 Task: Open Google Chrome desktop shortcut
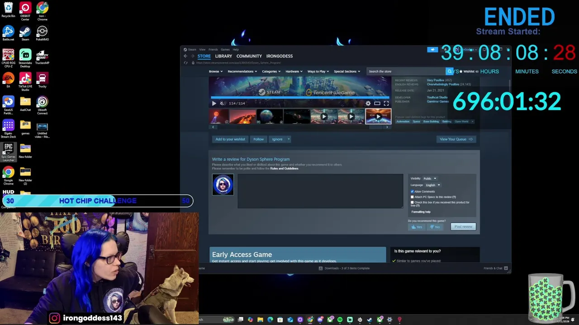click(8, 176)
